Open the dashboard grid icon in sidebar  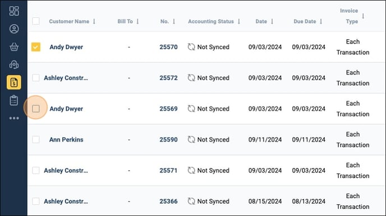[x=14, y=11]
